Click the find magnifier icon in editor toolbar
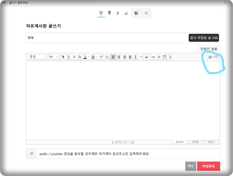The width and height of the screenshot is (233, 176). tap(170, 57)
